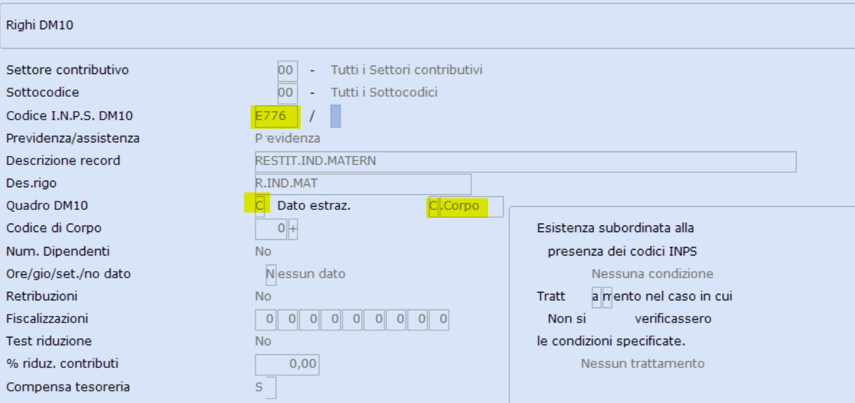Screen dimensions: 855x403
Task: Click the Previdenza value text
Action: (x=288, y=138)
